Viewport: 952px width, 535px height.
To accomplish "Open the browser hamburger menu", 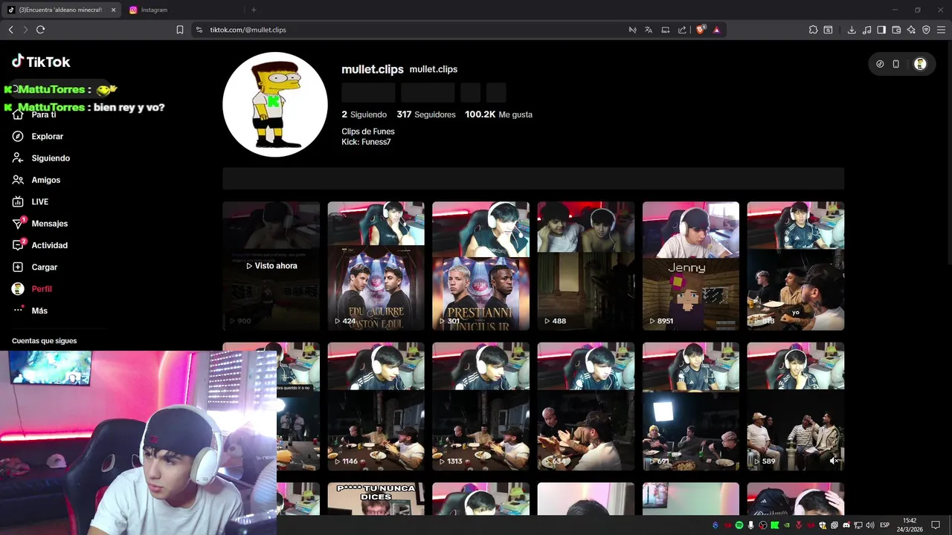I will pyautogui.click(x=941, y=30).
